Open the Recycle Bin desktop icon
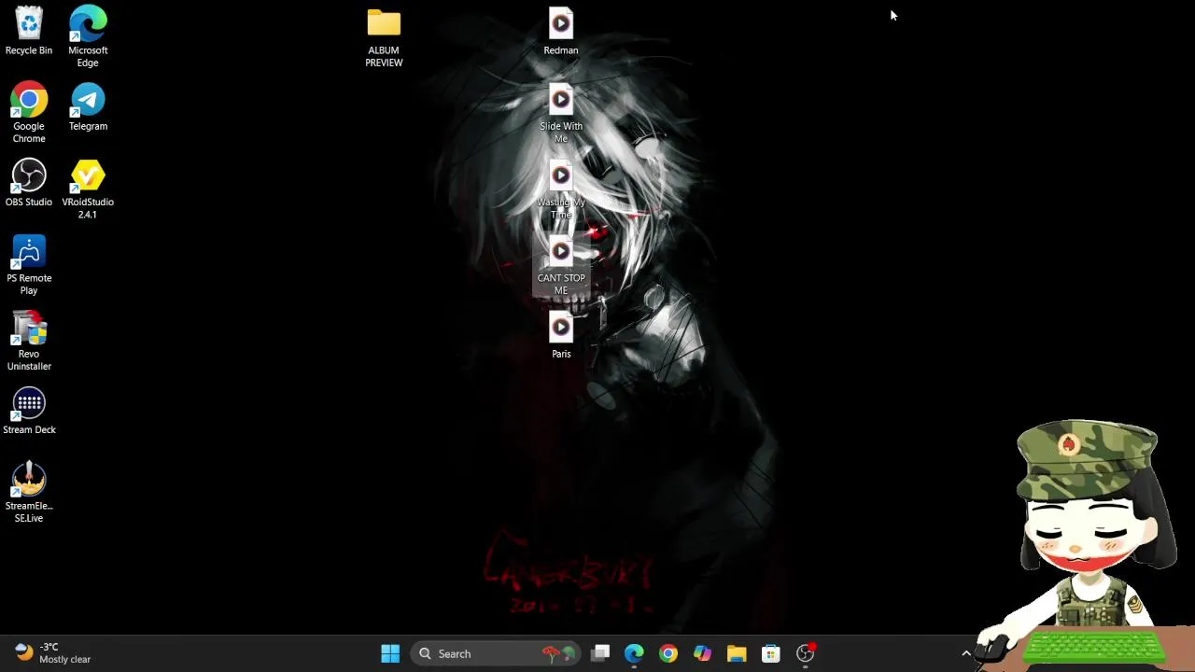Viewport: 1195px width, 672px height. coord(29,32)
